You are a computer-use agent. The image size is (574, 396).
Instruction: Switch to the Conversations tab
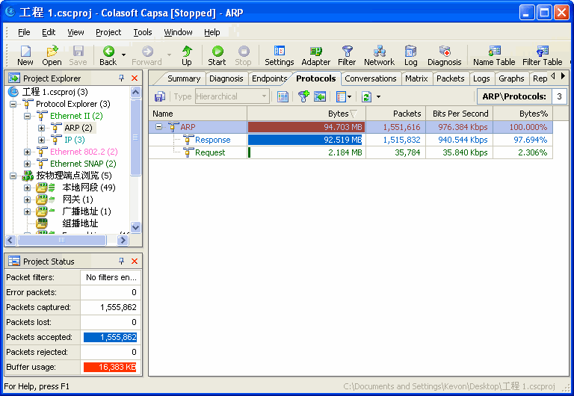(371, 78)
